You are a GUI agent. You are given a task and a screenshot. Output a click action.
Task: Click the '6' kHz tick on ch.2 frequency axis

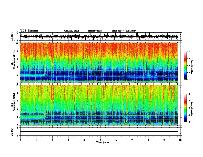(18, 101)
